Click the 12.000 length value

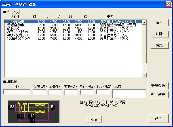[x=54, y=25]
